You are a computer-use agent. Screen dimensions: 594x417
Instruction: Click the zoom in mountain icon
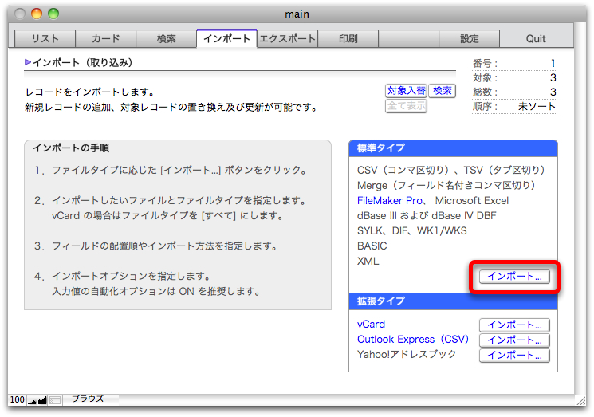point(42,399)
